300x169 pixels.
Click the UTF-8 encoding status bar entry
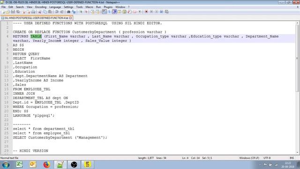pos(267,158)
